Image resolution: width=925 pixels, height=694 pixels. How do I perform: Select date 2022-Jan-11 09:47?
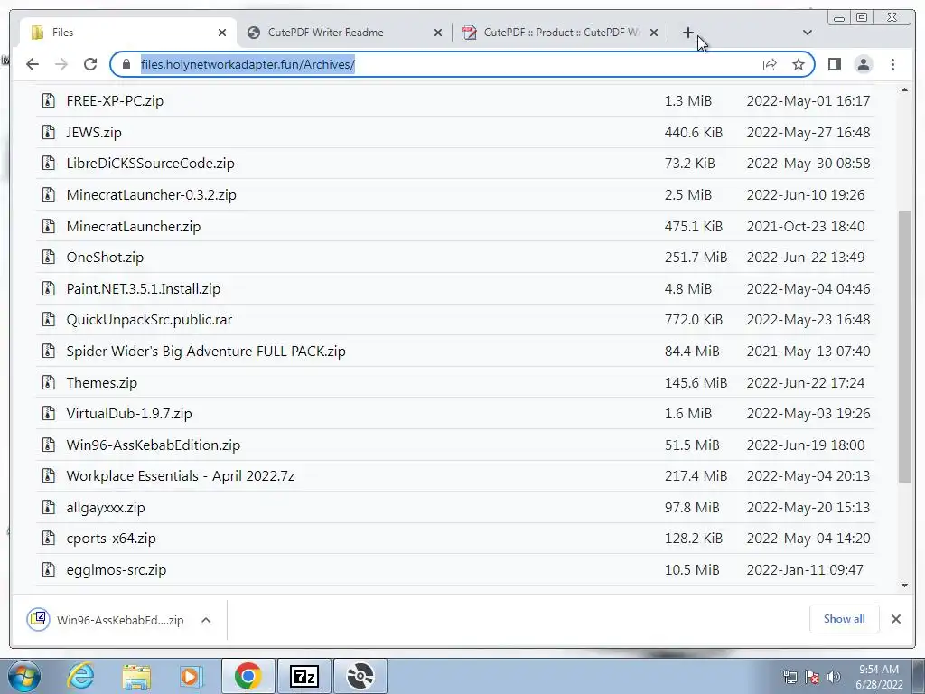coord(805,570)
